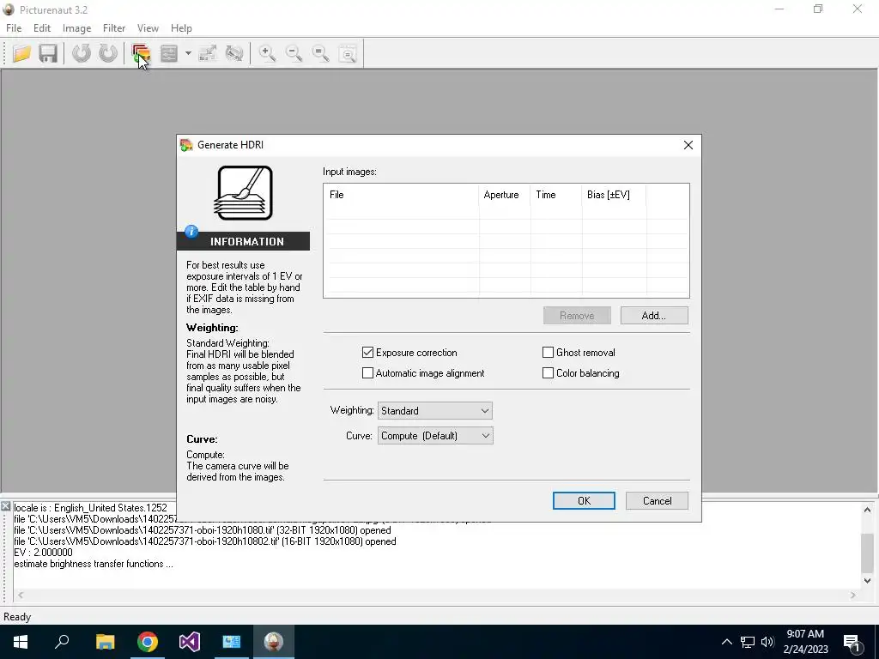Disable the Exposure correction checkbox

coord(367,353)
